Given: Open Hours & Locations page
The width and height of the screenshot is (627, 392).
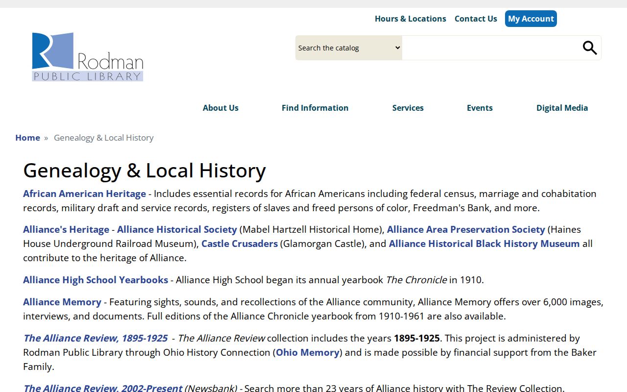Looking at the screenshot, I should click(x=410, y=19).
